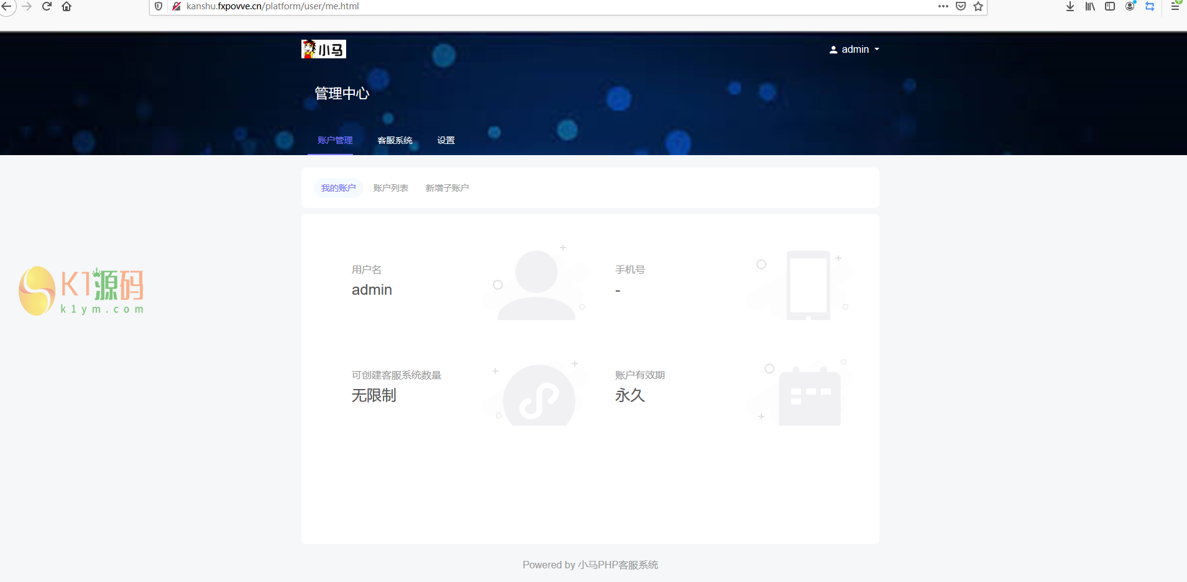Open the shield tracking protection icon

(158, 6)
